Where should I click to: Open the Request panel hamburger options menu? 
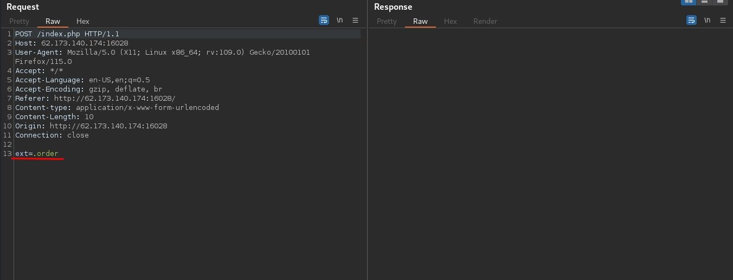[356, 21]
